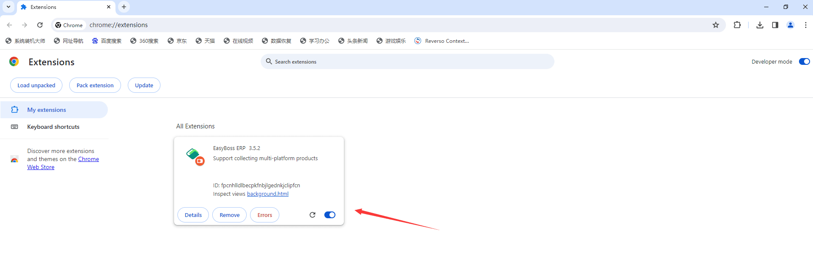Image resolution: width=813 pixels, height=264 pixels.
Task: Open the 系统装机大师 bookmark
Action: (25, 41)
